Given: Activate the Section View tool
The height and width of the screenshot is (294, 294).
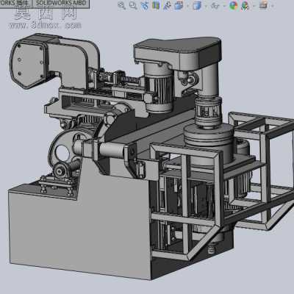Looking at the screenshot, I should (x=156, y=5).
